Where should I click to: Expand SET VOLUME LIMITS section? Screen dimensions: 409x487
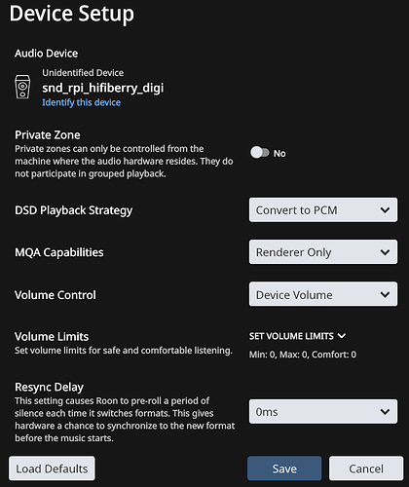(x=297, y=336)
